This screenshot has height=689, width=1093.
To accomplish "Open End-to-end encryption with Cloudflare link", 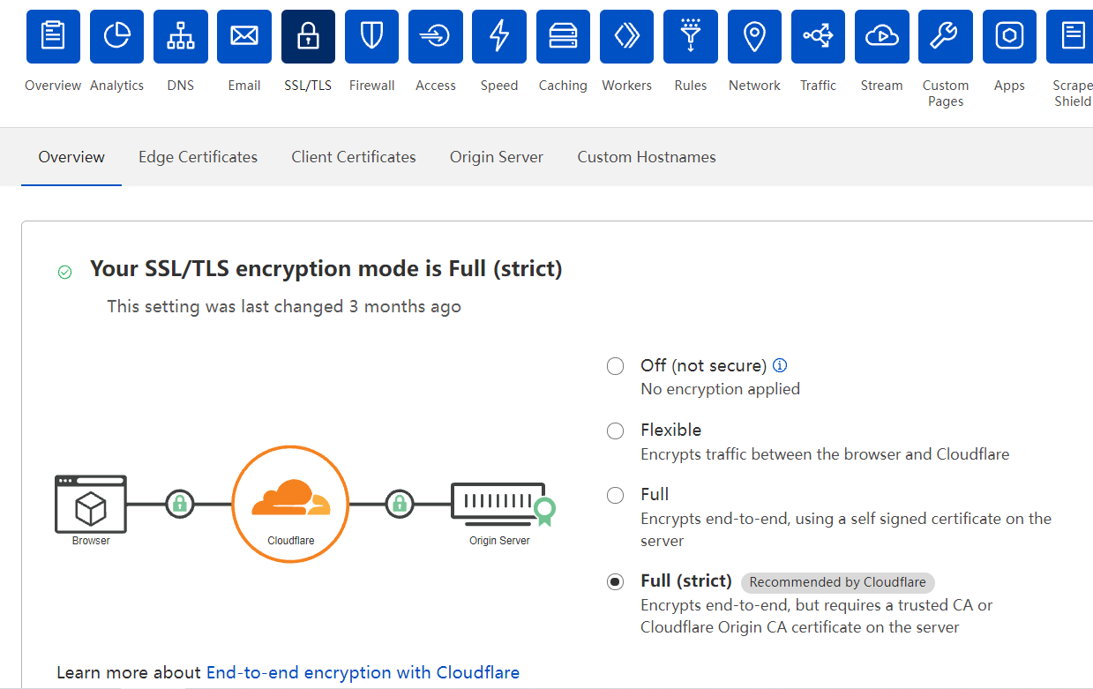I will [x=363, y=672].
